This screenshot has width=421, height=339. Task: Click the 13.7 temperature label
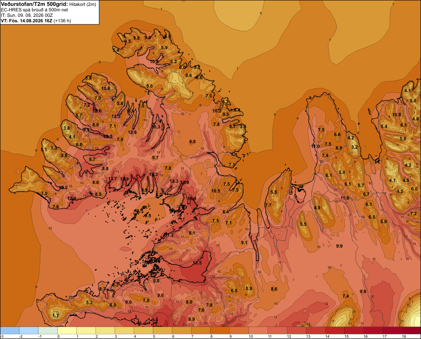(112, 179)
